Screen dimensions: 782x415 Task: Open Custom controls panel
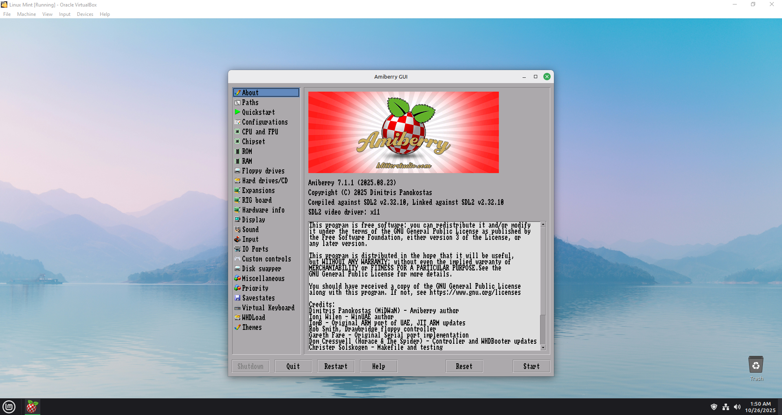click(x=266, y=259)
